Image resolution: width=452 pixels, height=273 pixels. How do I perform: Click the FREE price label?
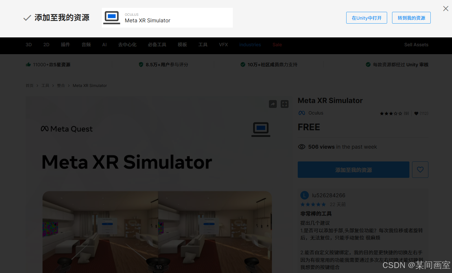[x=309, y=127]
